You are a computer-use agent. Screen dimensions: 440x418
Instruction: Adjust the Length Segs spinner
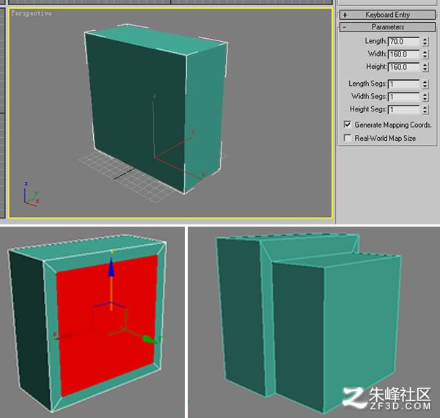(x=425, y=84)
